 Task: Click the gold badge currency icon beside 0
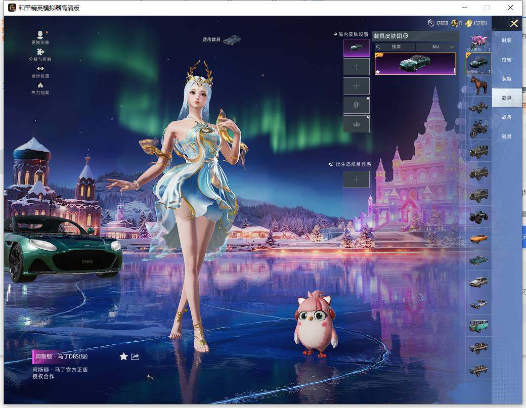click(x=455, y=23)
